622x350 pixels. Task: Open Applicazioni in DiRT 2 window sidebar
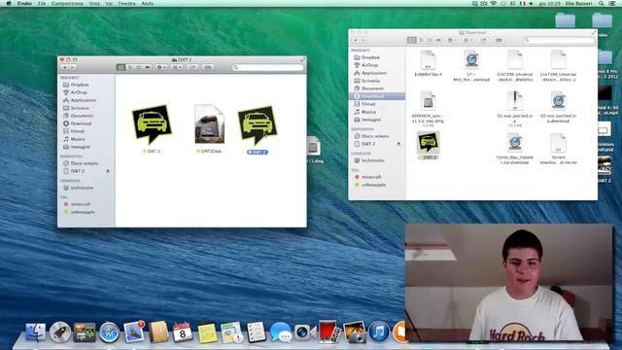click(x=83, y=100)
